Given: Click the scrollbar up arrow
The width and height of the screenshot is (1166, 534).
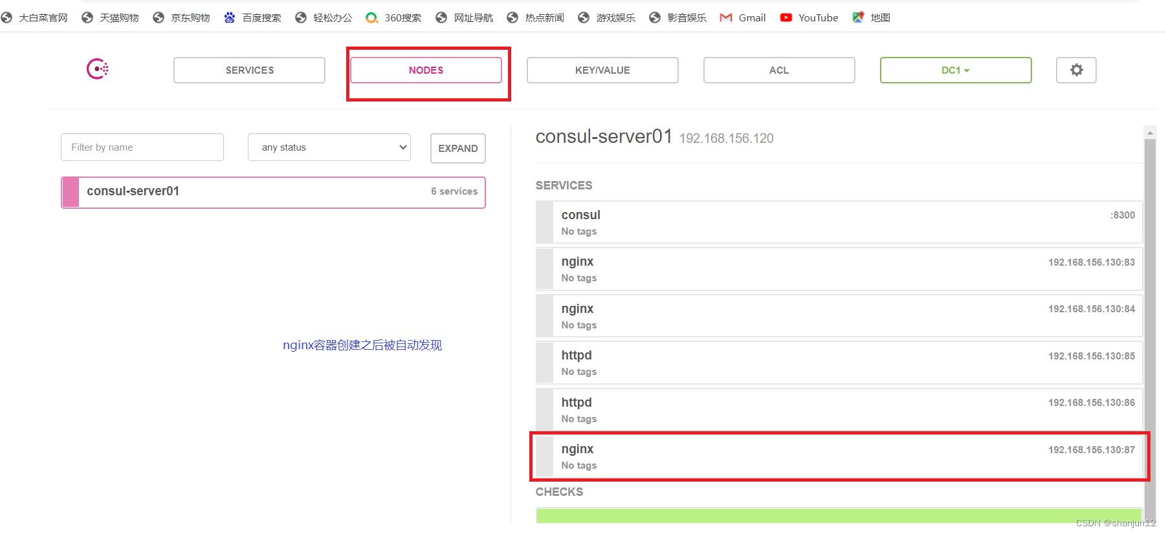Looking at the screenshot, I should click(x=1150, y=133).
